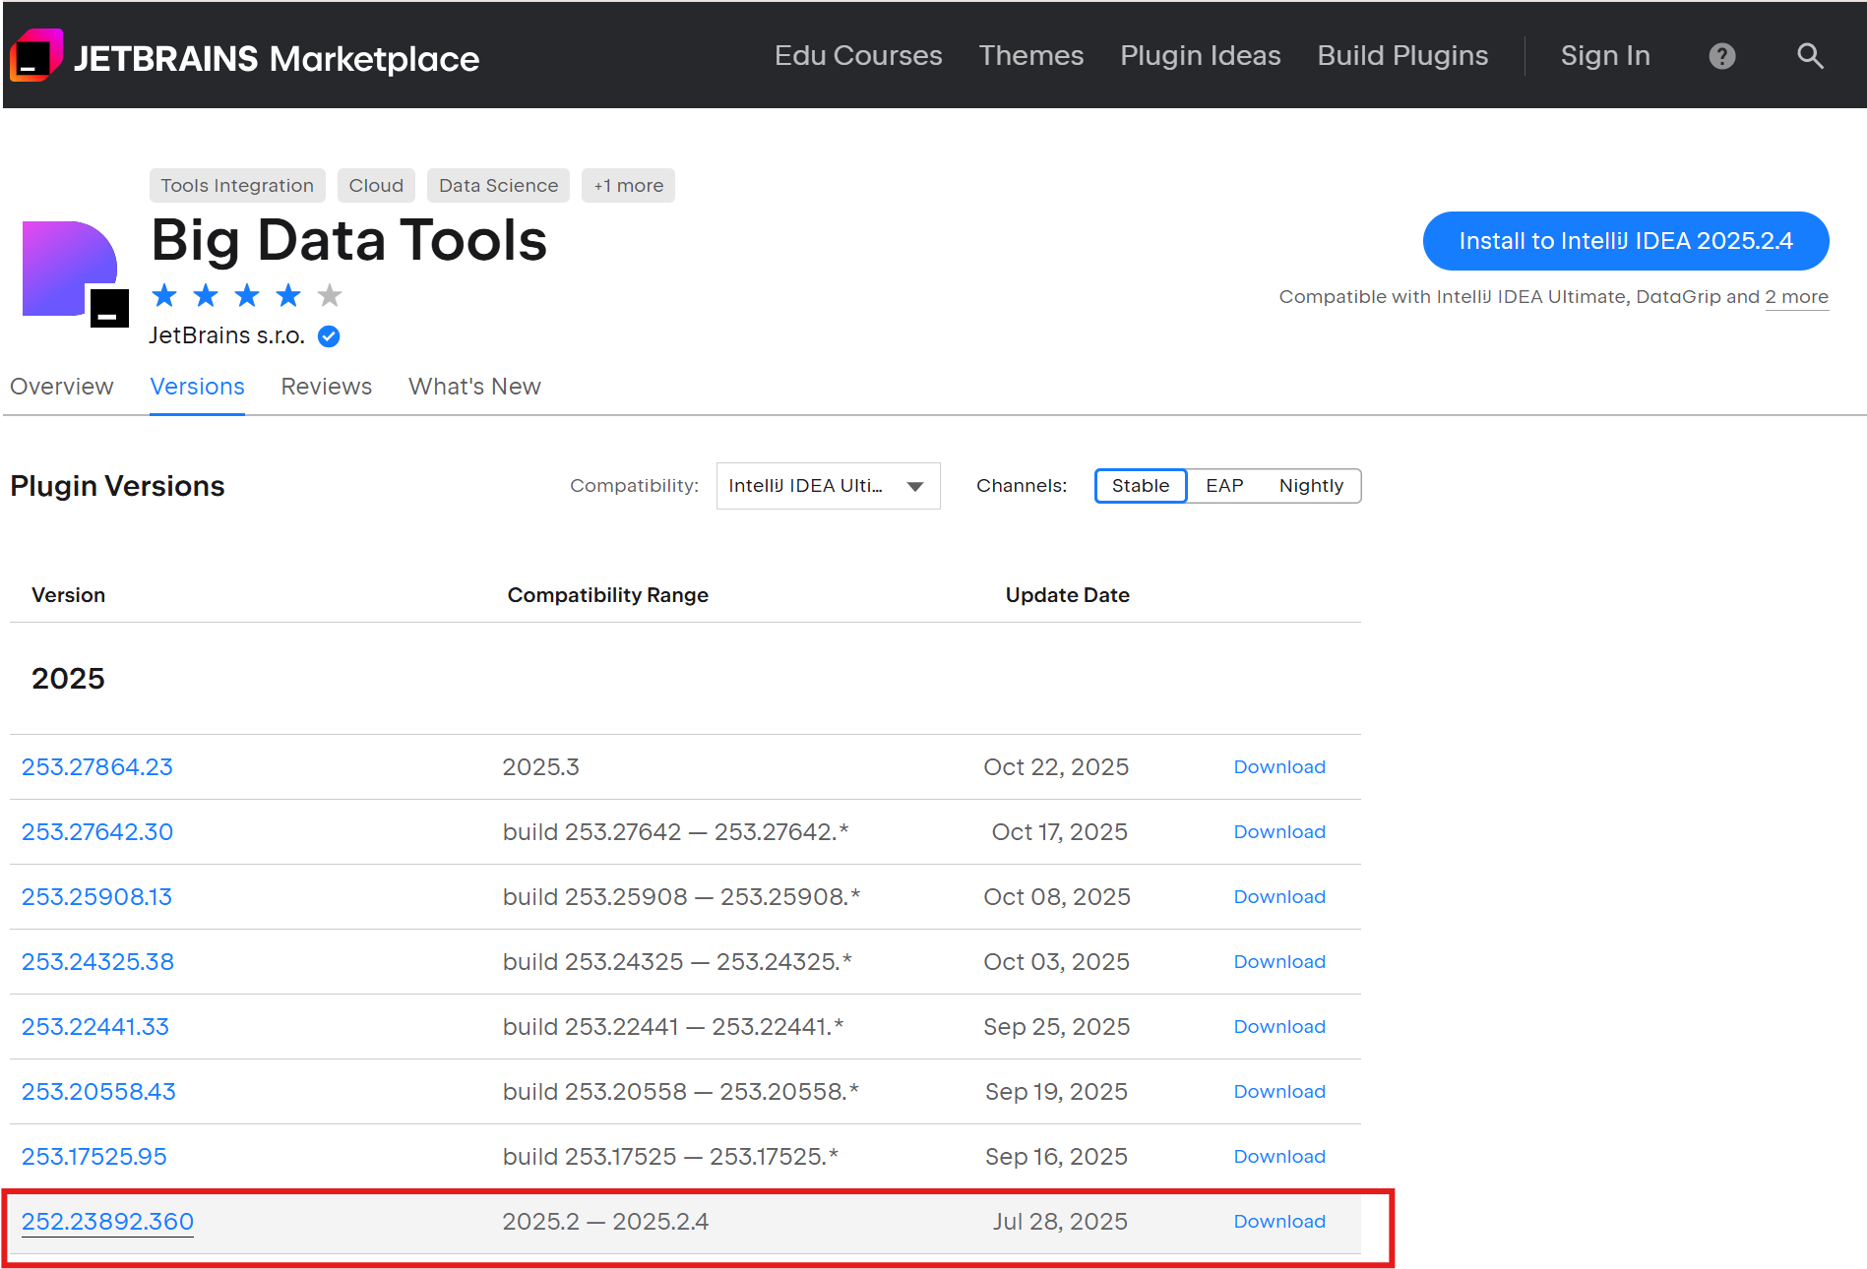Expand the +1 more tags
The image size is (1867, 1269).
tap(628, 185)
